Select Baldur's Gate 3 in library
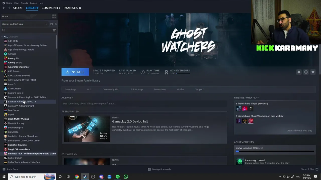 coord(16,93)
